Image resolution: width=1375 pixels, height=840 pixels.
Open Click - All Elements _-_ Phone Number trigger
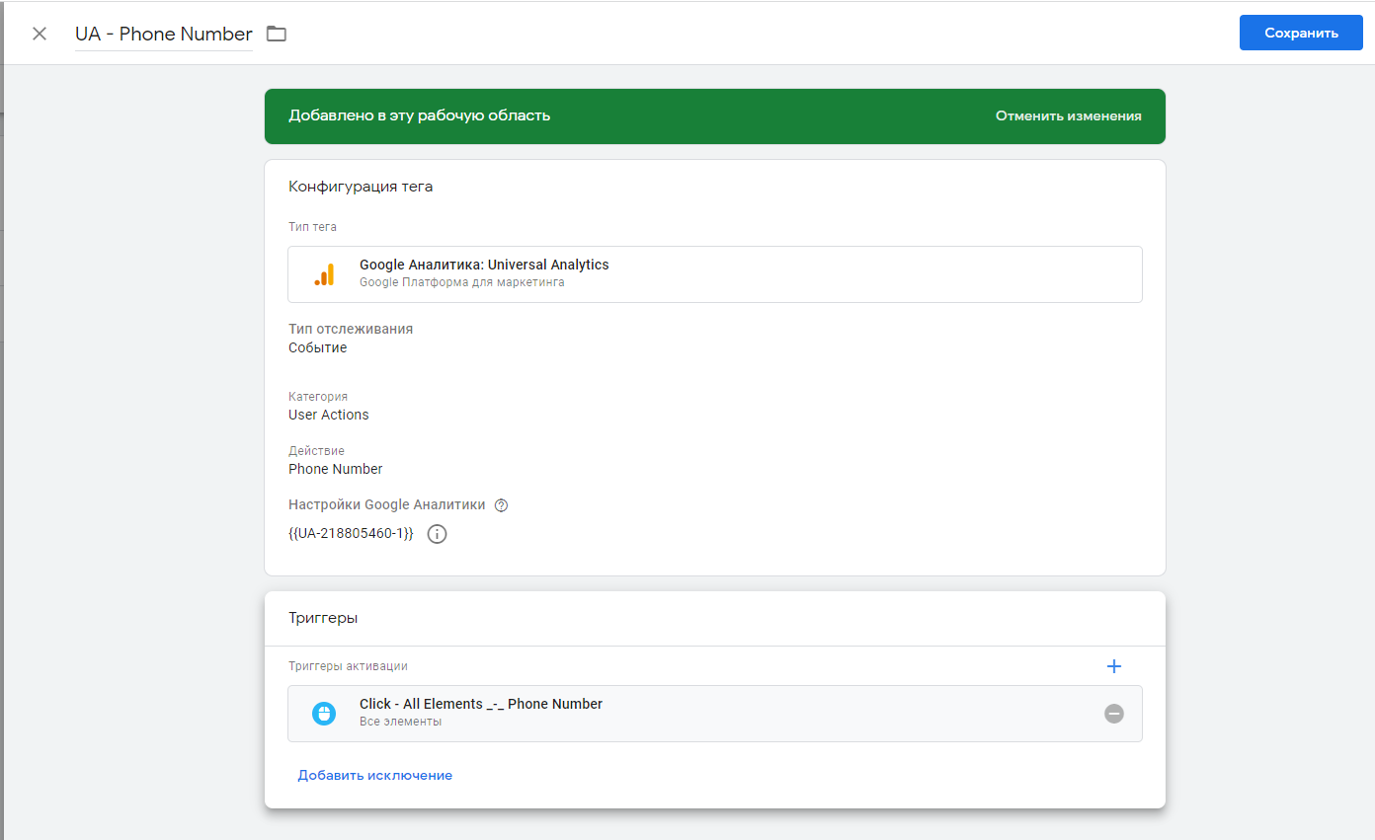point(481,705)
